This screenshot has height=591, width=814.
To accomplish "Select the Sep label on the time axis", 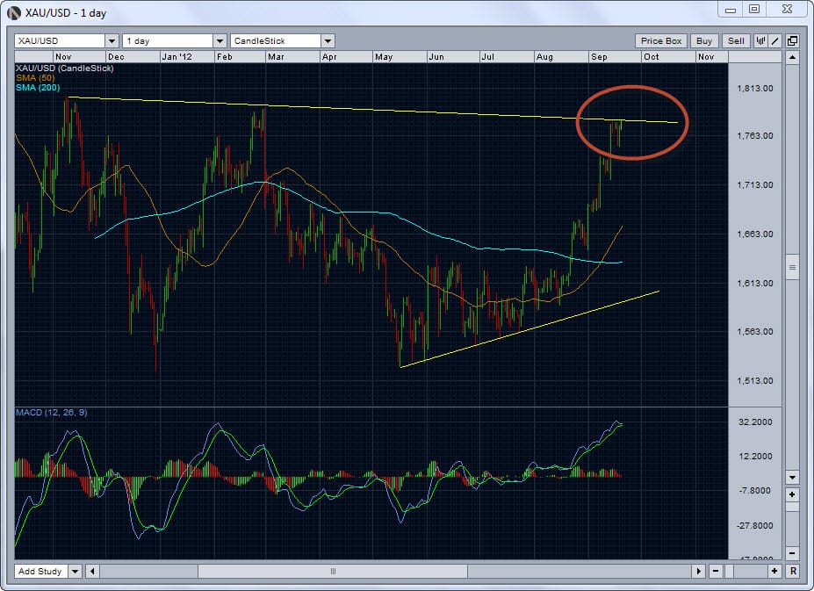I will click(x=598, y=56).
